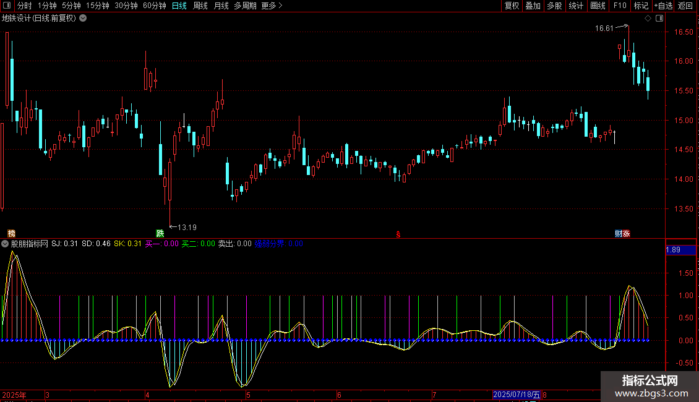This screenshot has width=699, height=402.
Task: Open the 复权 adjustment option
Action: pyautogui.click(x=512, y=6)
